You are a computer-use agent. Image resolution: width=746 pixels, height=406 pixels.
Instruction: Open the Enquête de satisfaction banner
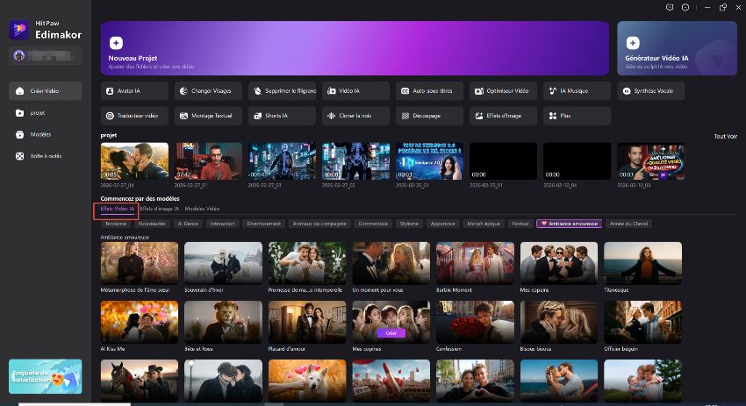click(45, 376)
